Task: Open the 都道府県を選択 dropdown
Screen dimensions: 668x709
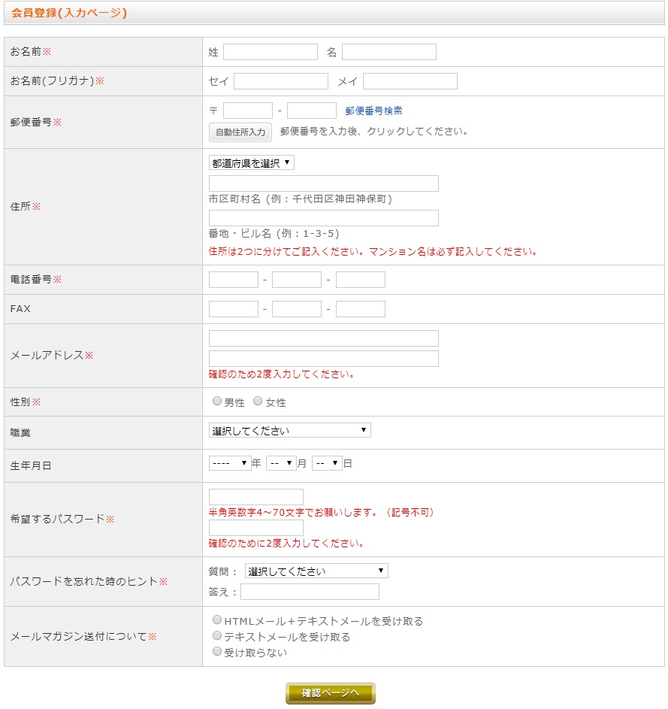Action: coord(252,163)
